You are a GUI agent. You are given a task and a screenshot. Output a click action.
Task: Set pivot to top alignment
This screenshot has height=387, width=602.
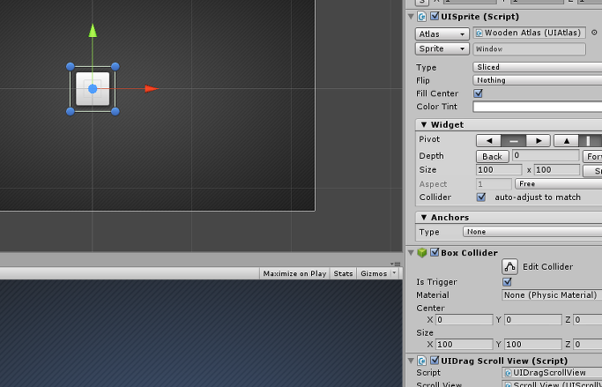point(566,141)
